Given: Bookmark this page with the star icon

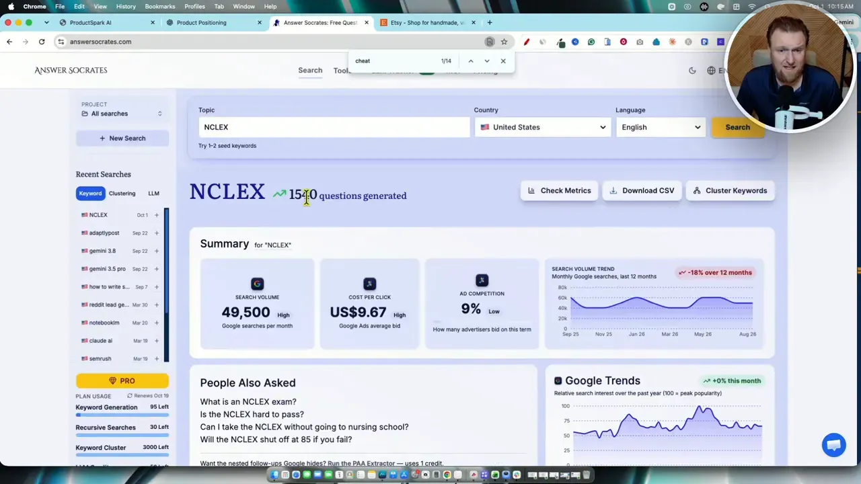Looking at the screenshot, I should pyautogui.click(x=504, y=42).
